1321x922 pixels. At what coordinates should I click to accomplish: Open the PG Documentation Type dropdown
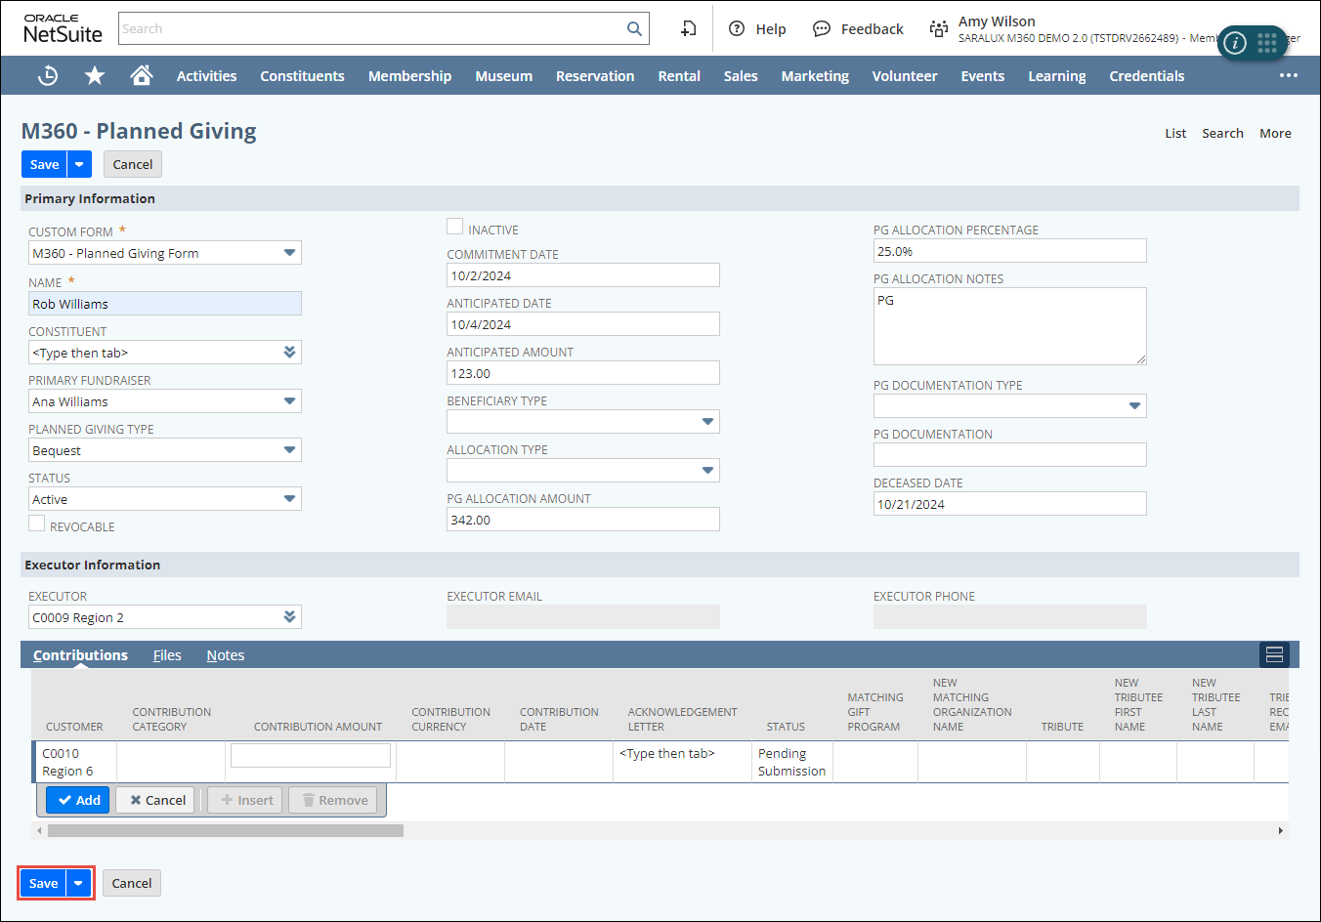pos(1134,406)
